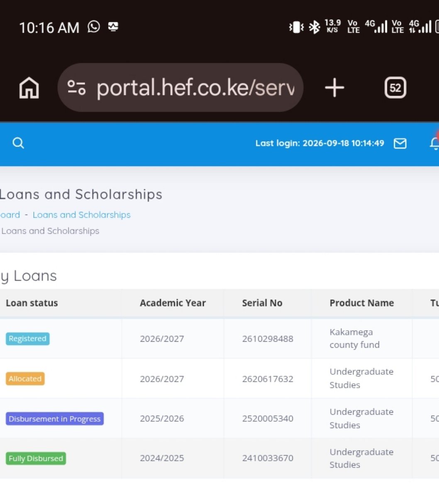Select serial number 2520005340
Viewport: 439px width, 499px height.
[268, 419]
